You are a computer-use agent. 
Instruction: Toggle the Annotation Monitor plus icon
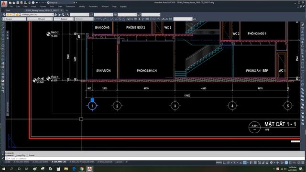tap(278, 162)
